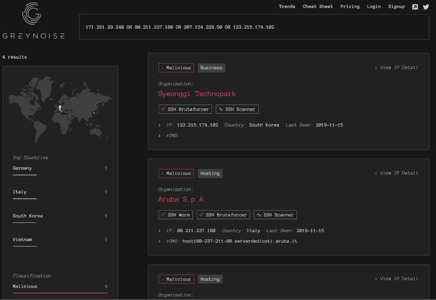
Task: Click the Login link
Action: (374, 7)
